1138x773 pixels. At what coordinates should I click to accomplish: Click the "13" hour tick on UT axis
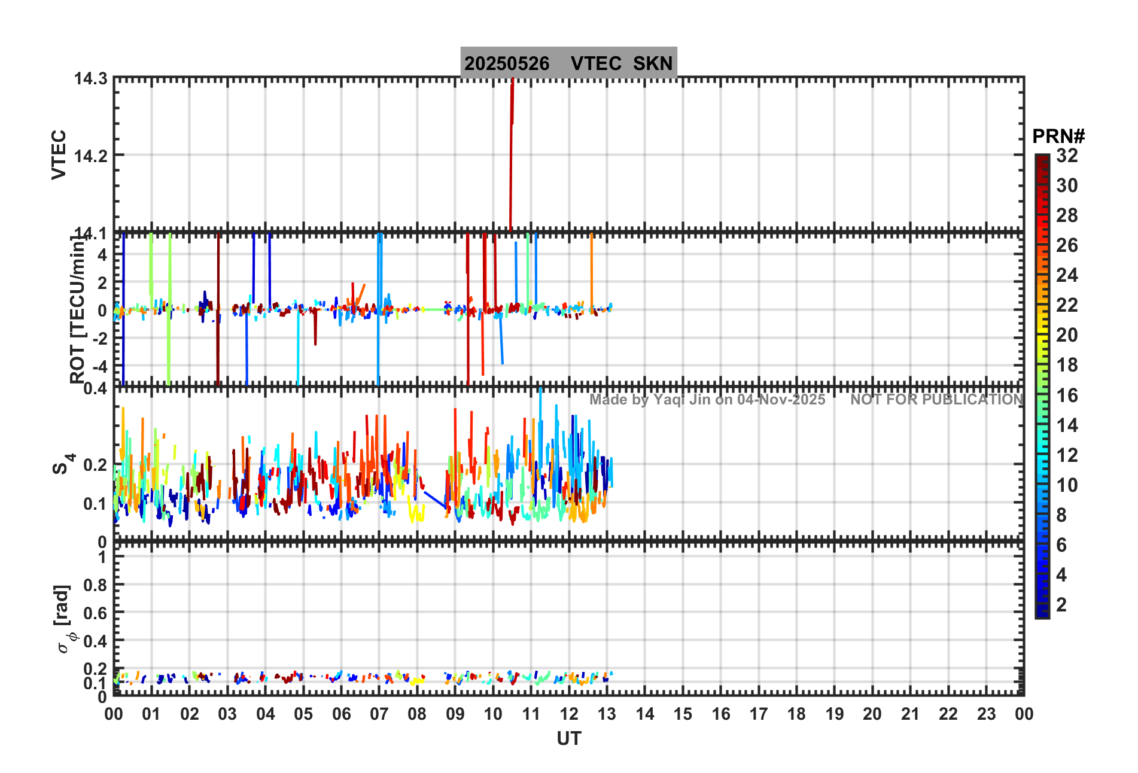coord(607,714)
